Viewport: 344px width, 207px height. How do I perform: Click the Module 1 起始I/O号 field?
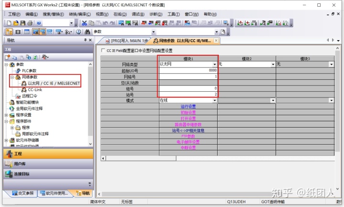pyautogui.click(x=188, y=70)
